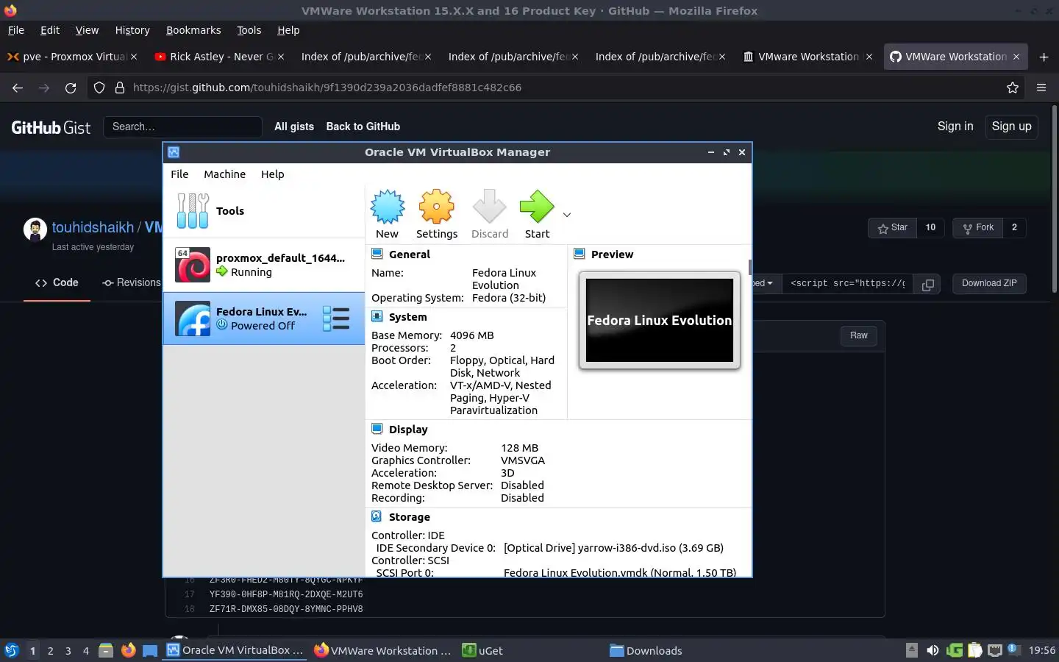Star this gist

pos(893,228)
